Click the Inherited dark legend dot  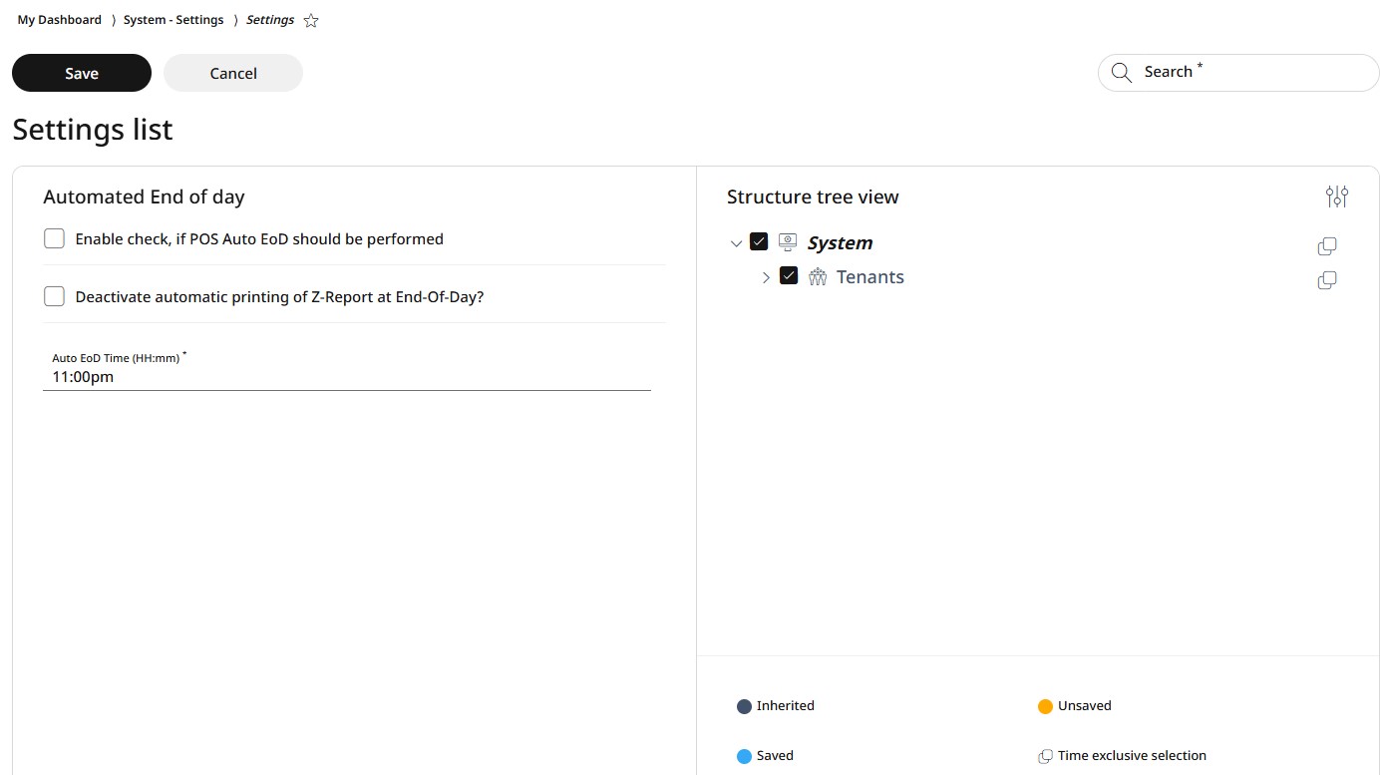tap(744, 706)
